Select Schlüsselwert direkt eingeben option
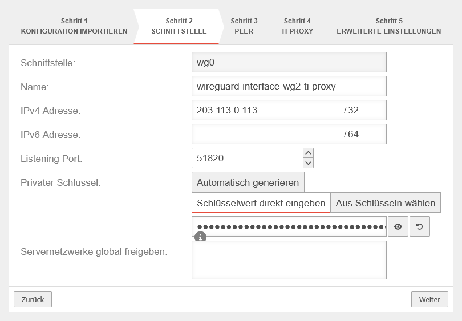This screenshot has width=462, height=321. (x=261, y=203)
